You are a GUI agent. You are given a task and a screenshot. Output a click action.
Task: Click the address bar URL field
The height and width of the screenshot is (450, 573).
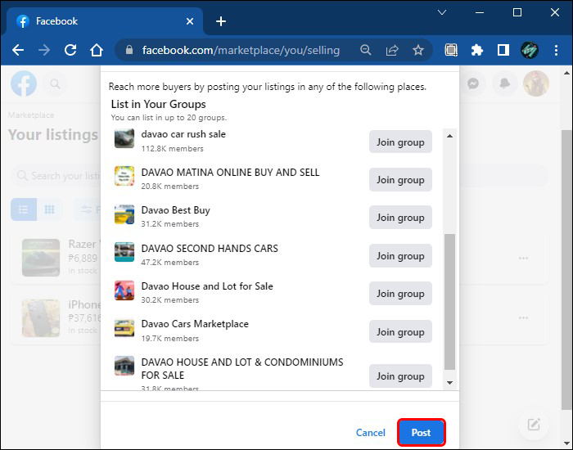pyautogui.click(x=241, y=50)
